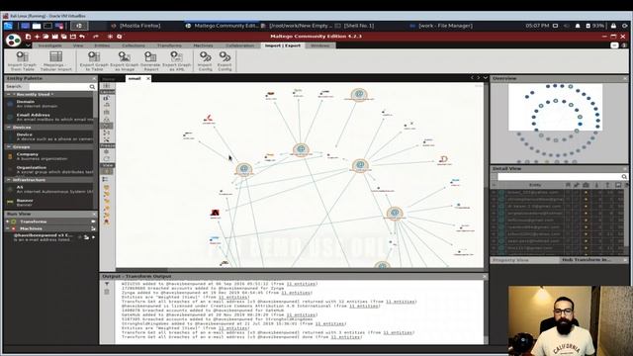Collapse the Groups palette section
The height and width of the screenshot is (356, 633).
coord(9,147)
